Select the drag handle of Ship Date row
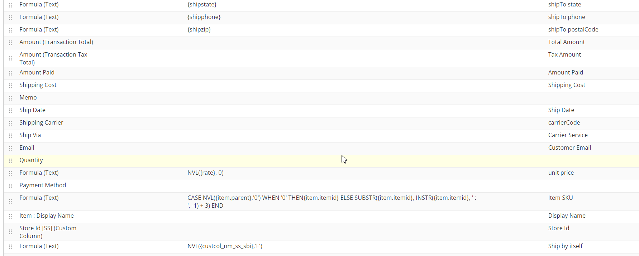639x256 pixels. [10, 111]
